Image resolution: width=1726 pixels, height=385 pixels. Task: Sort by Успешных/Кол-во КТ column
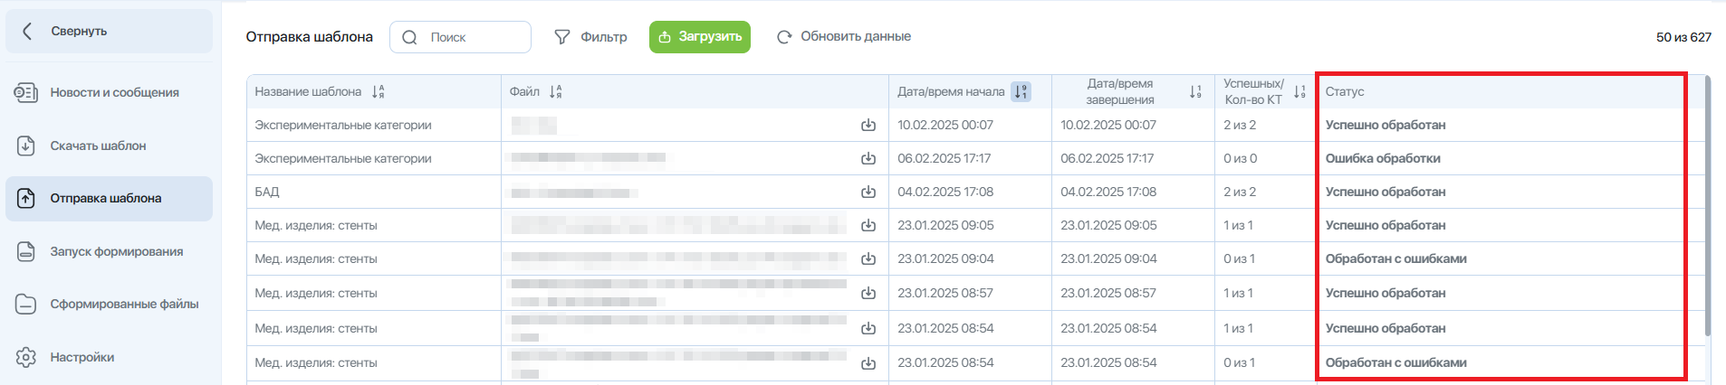tap(1299, 91)
